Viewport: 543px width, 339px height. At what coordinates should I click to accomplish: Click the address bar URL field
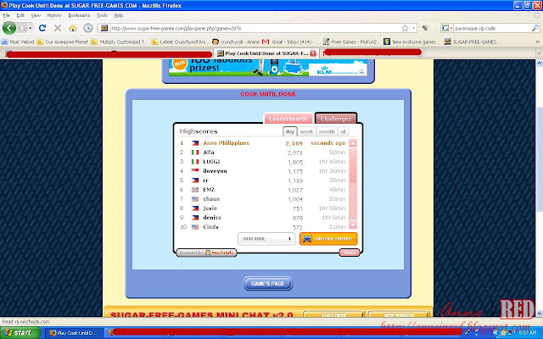(255, 28)
